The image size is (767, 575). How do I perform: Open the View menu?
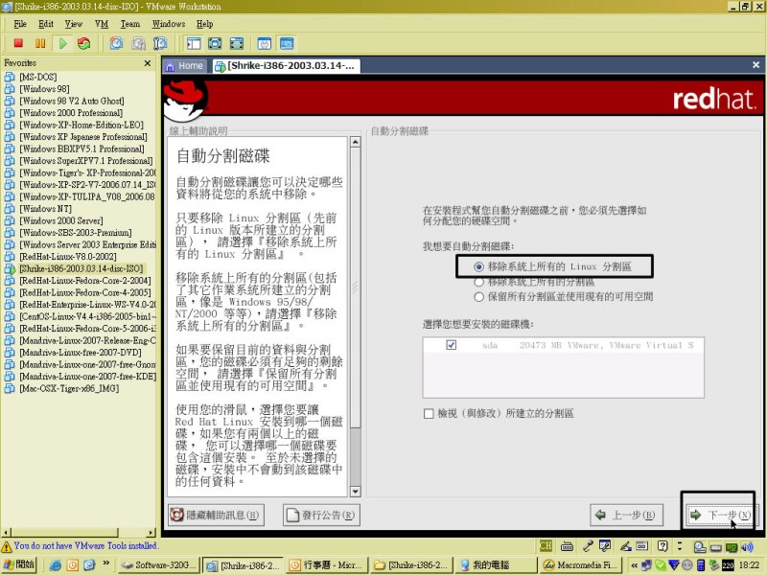pyautogui.click(x=74, y=23)
